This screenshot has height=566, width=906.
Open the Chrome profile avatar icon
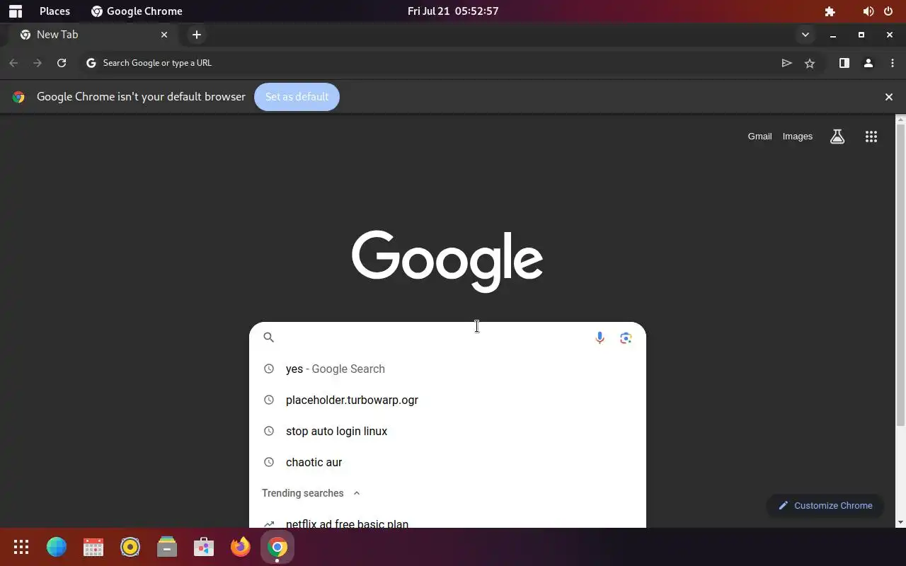point(868,63)
